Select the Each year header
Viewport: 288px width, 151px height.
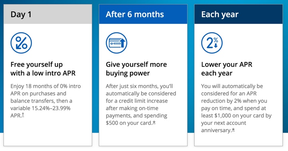238,14
